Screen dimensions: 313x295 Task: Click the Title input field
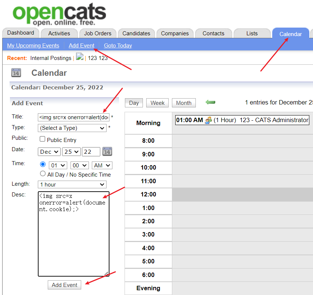(74, 117)
